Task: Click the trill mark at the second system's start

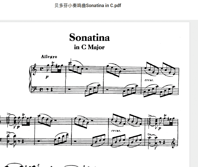Action: click(23, 115)
